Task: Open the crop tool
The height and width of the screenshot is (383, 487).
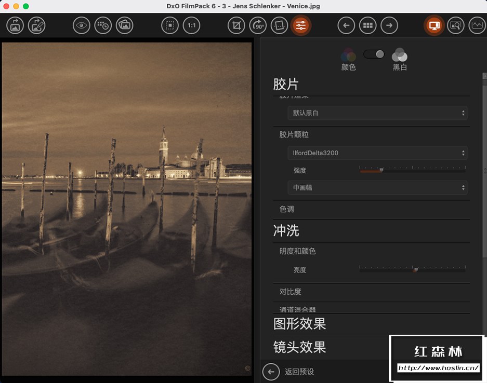Action: point(236,25)
